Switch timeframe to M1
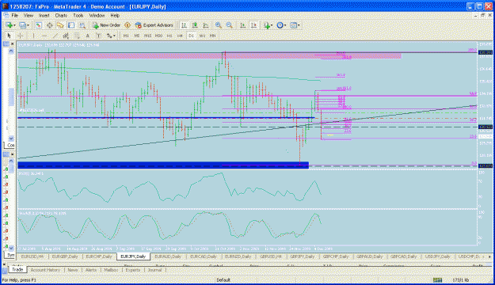495x285 pixels. (x=126, y=36)
